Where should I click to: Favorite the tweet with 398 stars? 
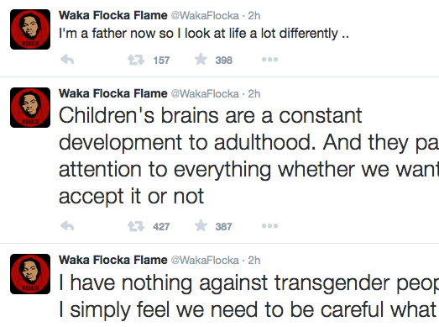201,59
